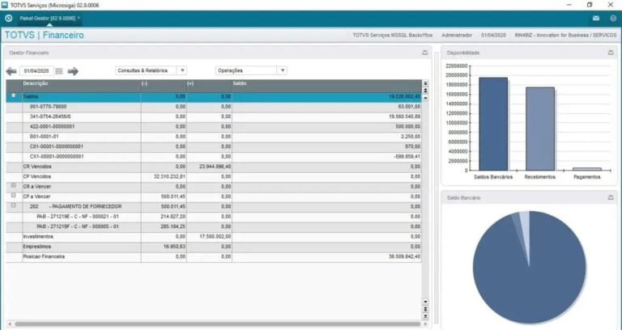Click the round TOTVS home icon
Viewport: 622px width, 330px height.
(x=9, y=17)
